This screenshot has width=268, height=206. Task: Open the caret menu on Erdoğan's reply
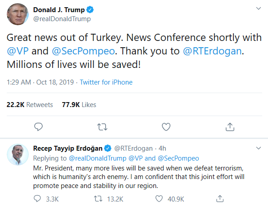coord(259,148)
